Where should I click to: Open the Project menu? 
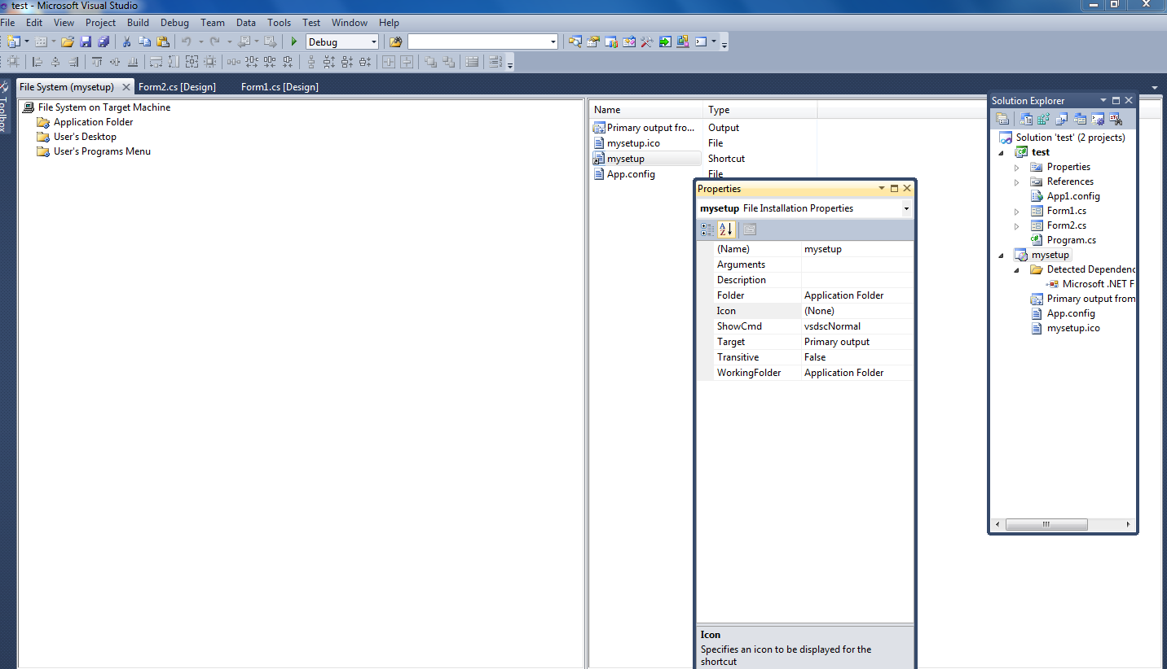100,23
